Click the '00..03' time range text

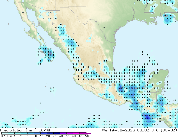[x=143, y=130]
